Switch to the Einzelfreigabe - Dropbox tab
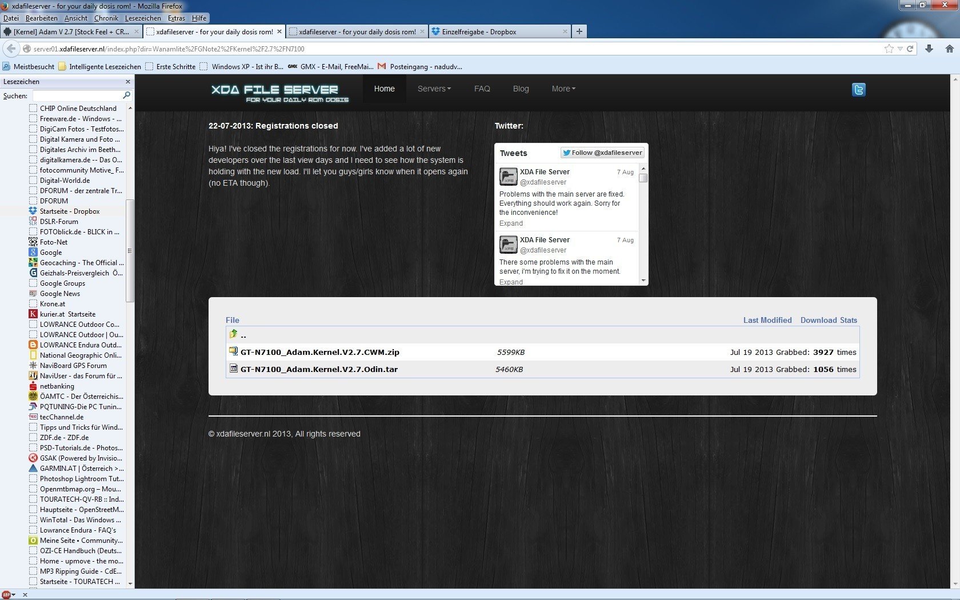This screenshot has width=960, height=600. tap(499, 31)
